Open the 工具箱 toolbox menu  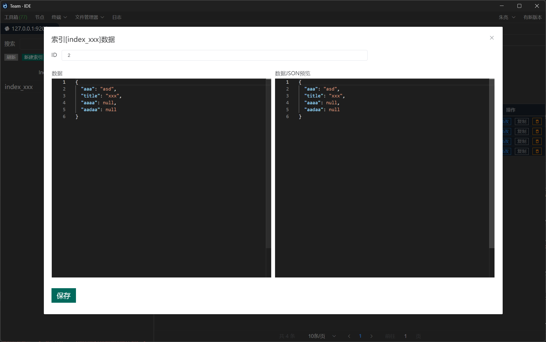(x=16, y=17)
